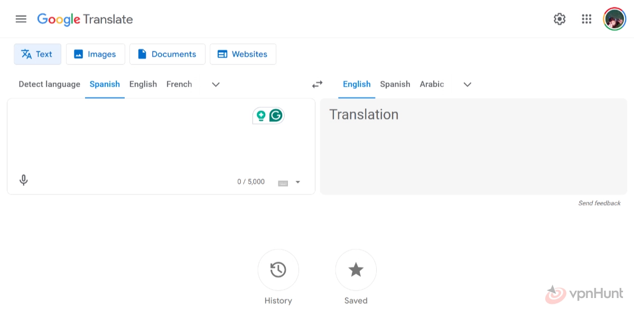The height and width of the screenshot is (316, 634).
Task: Start voice input with microphone
Action: [23, 180]
